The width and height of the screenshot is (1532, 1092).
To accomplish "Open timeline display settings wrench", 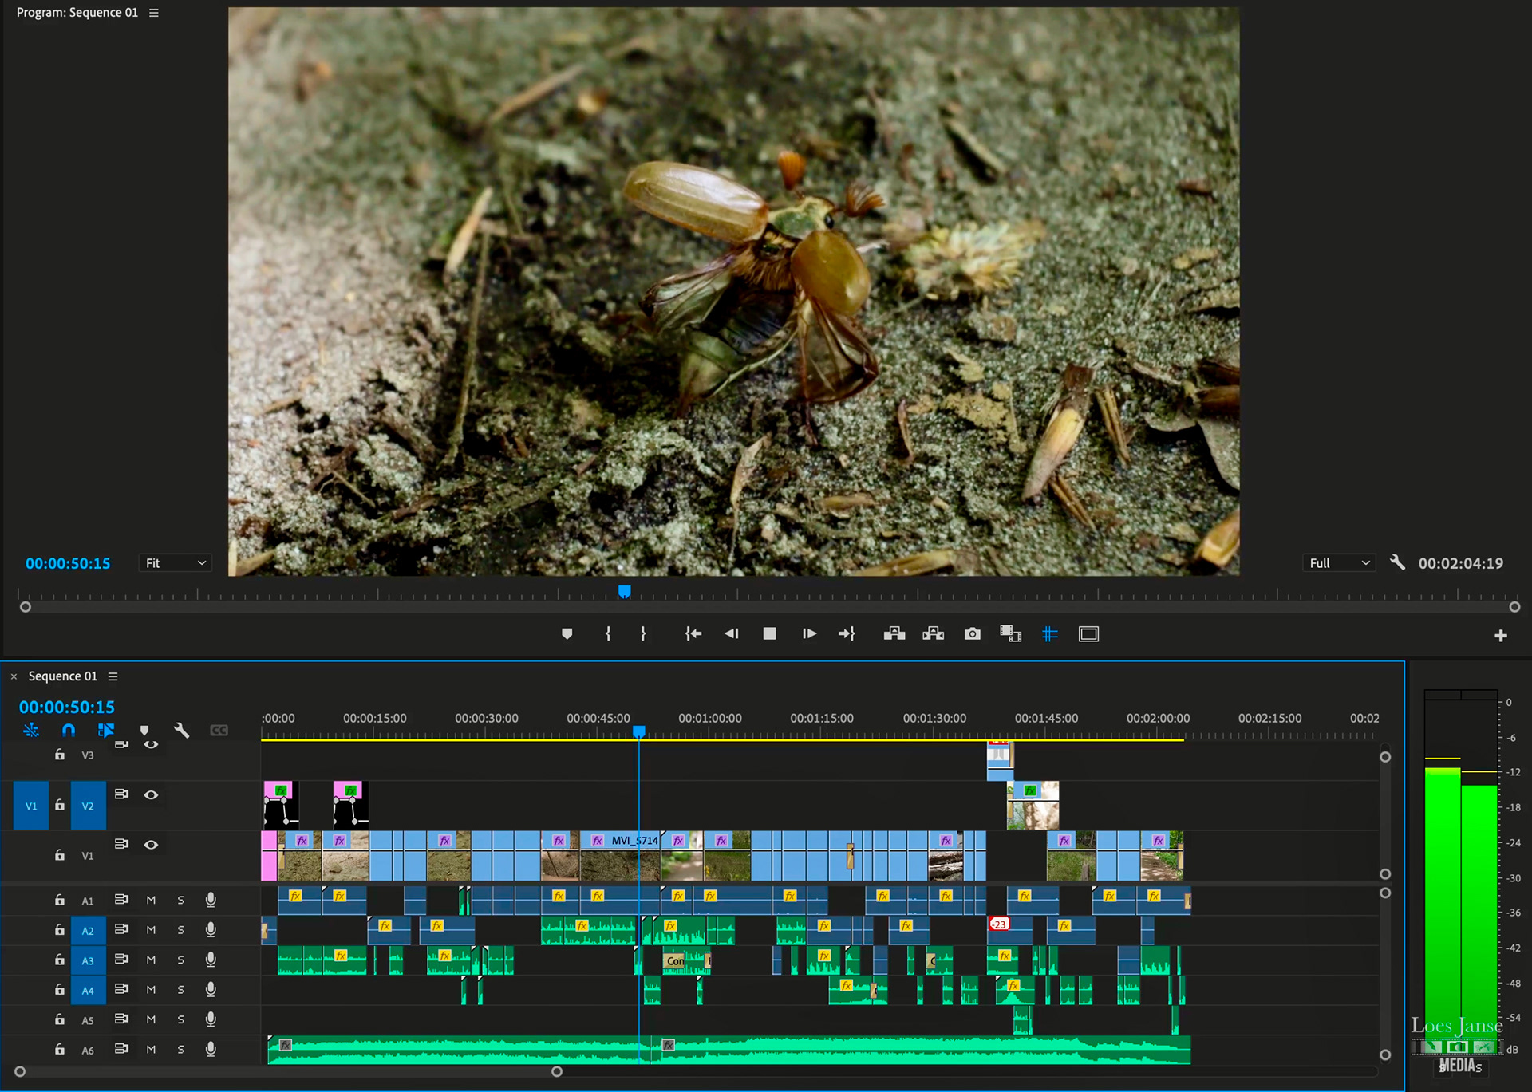I will pos(181,730).
